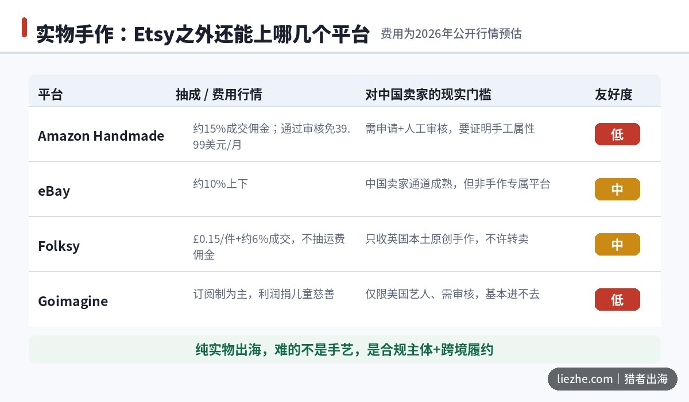Click the red 低 badge in the Goimagine row
This screenshot has height=402, width=689.
pos(617,300)
